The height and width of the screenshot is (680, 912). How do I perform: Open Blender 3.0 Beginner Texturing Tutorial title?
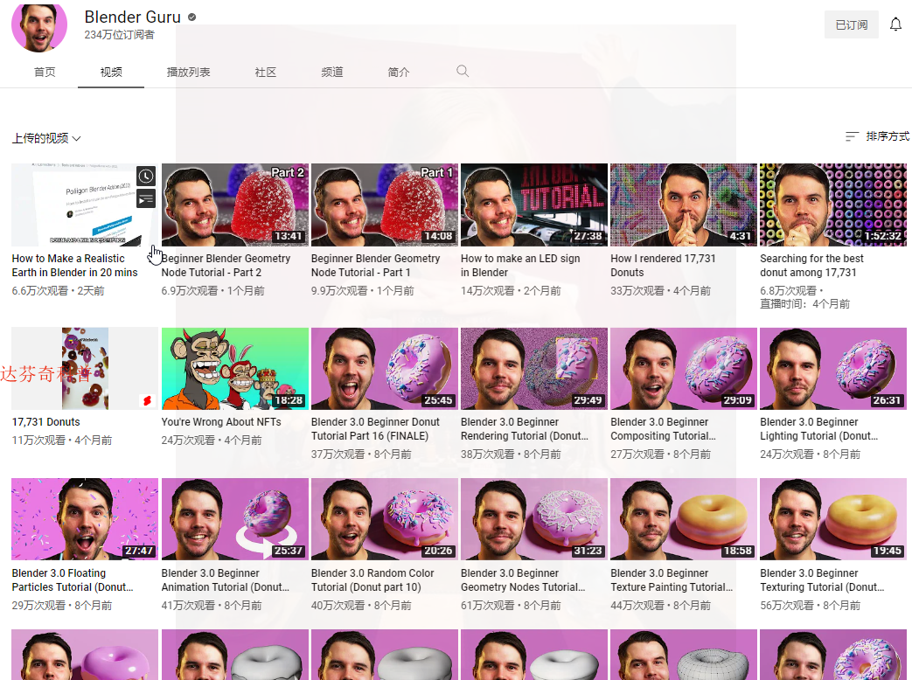[822, 580]
